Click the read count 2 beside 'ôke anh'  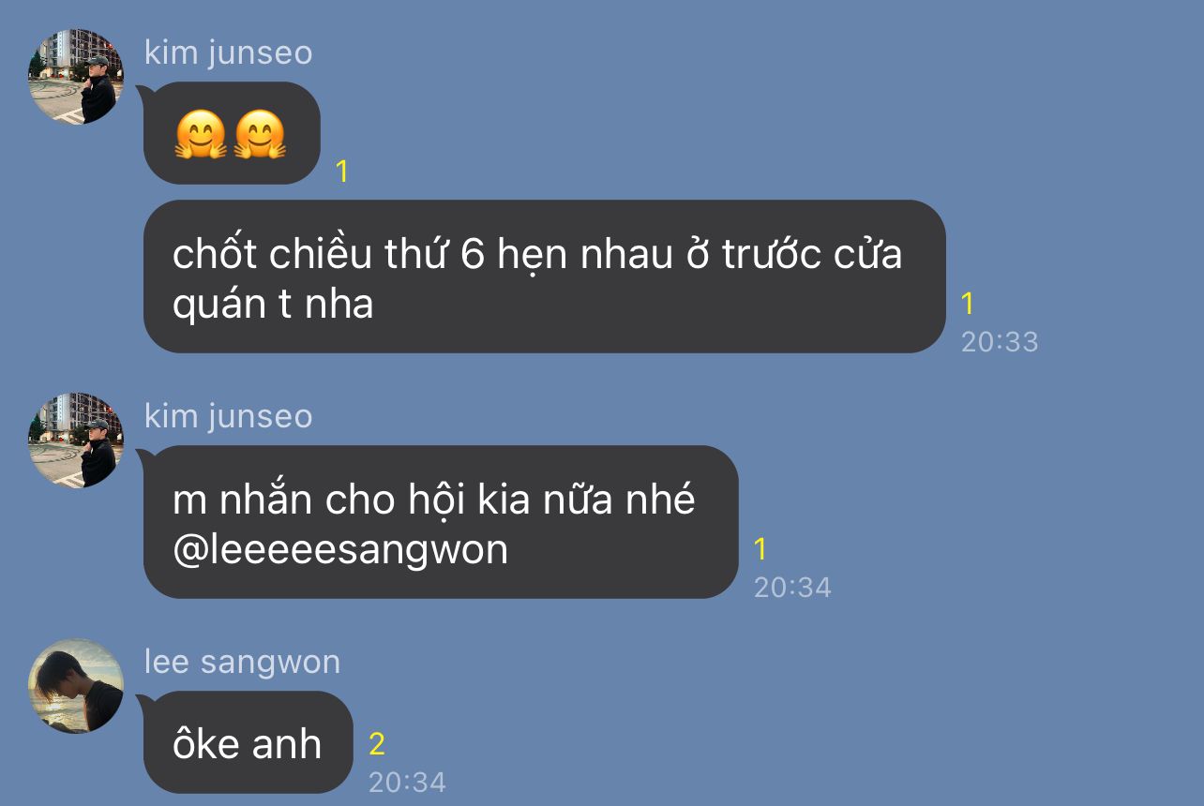(x=377, y=744)
